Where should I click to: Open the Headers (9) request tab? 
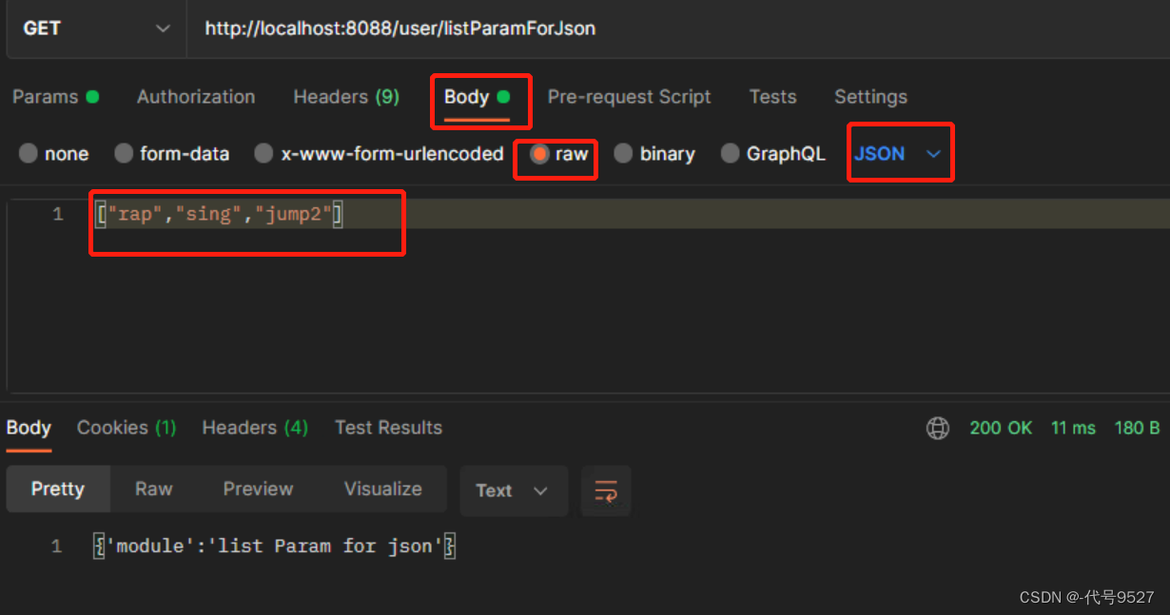tap(346, 97)
